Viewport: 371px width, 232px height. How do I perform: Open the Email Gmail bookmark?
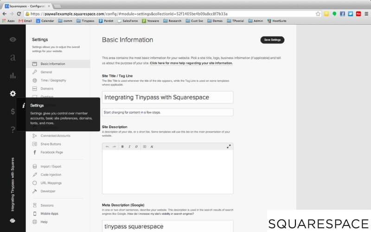(x=25, y=21)
